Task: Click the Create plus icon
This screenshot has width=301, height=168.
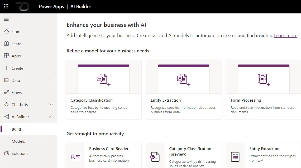Action: (x=7, y=68)
